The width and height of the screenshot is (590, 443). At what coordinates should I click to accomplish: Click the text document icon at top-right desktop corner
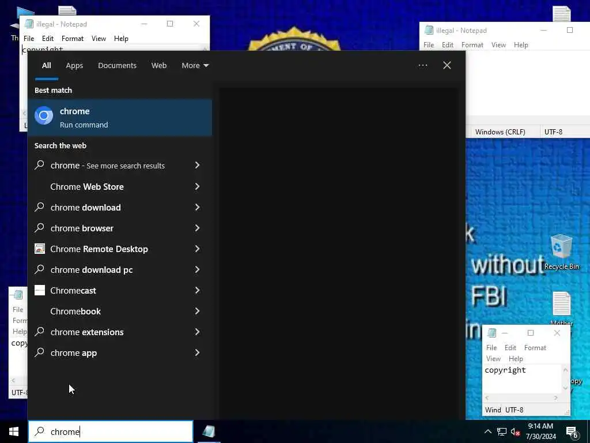(561, 14)
